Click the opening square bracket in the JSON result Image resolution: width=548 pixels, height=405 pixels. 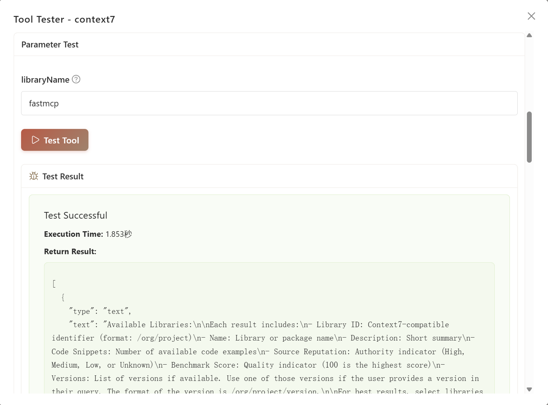click(54, 284)
